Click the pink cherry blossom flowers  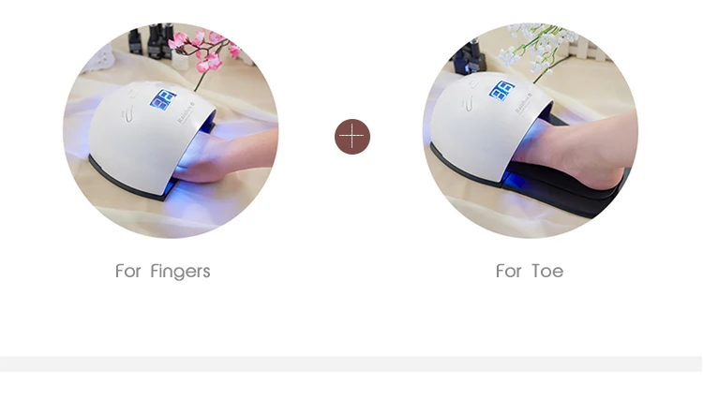click(204, 51)
